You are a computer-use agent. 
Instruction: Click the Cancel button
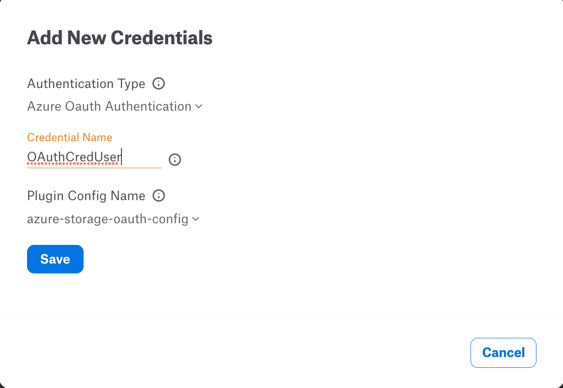[x=504, y=353]
